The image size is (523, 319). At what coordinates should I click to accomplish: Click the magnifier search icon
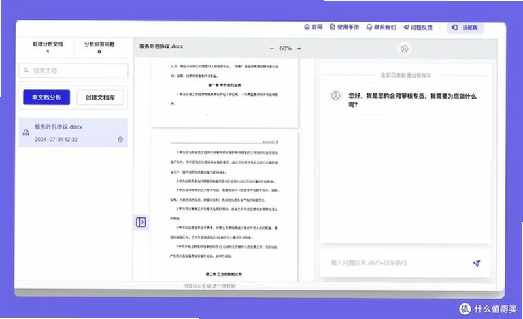tap(26, 70)
